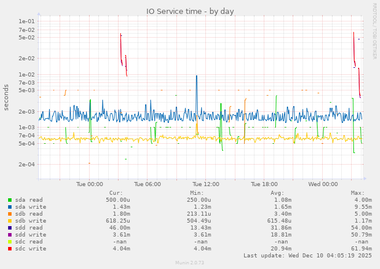Click sdc write average value '20.94m'
This screenshot has width=380, height=269.
coord(281,249)
